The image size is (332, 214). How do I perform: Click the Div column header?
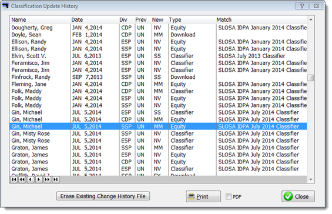pyautogui.click(x=126, y=20)
